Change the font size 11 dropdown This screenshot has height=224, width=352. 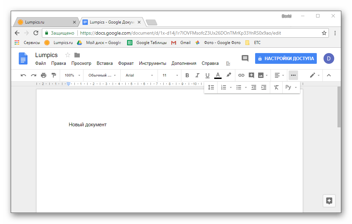[170, 75]
